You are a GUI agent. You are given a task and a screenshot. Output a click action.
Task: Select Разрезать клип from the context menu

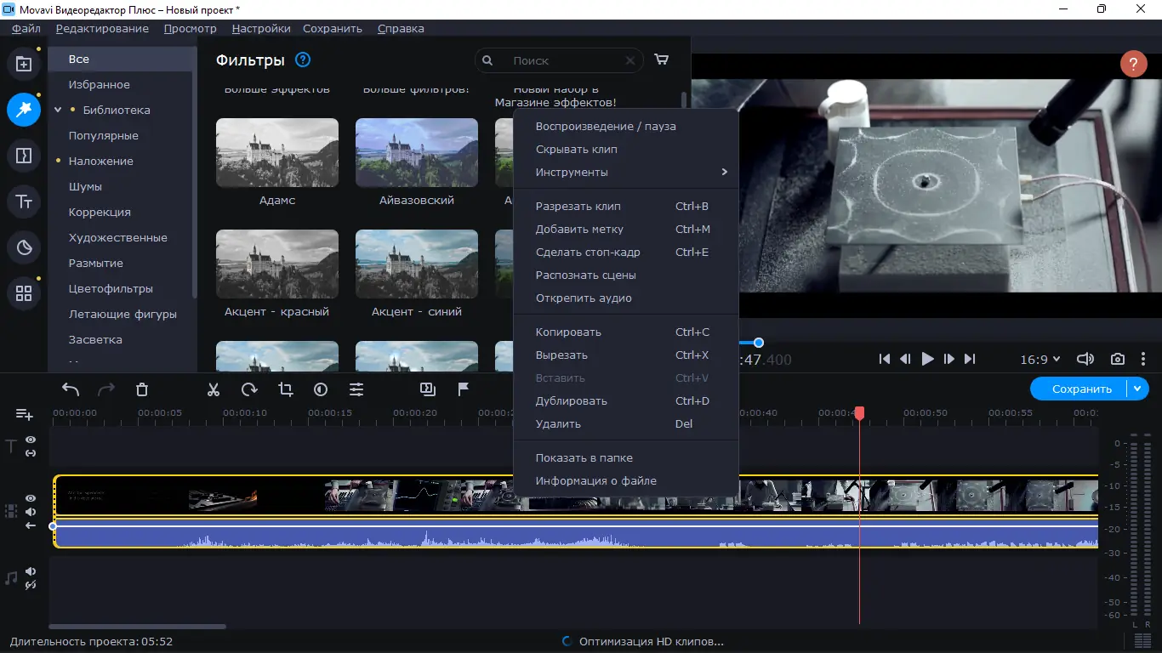tap(578, 206)
